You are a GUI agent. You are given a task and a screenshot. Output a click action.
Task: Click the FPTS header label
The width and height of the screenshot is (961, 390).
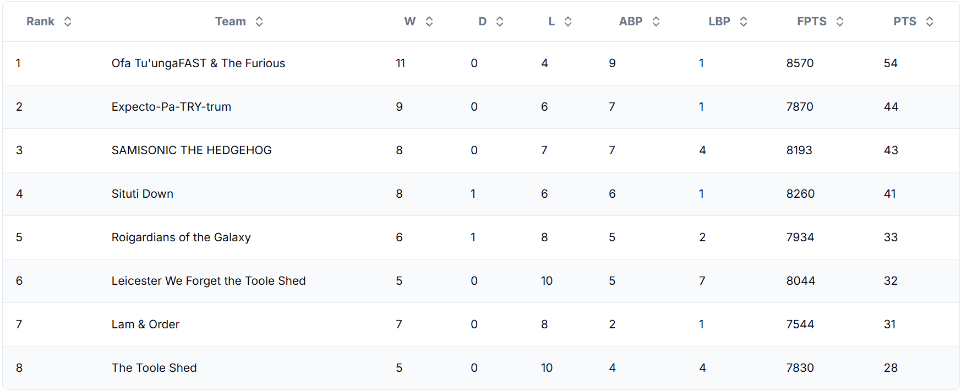coord(812,21)
